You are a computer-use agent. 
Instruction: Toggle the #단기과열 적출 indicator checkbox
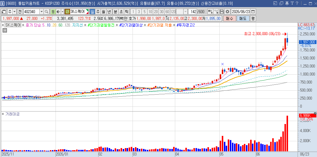[145, 25]
